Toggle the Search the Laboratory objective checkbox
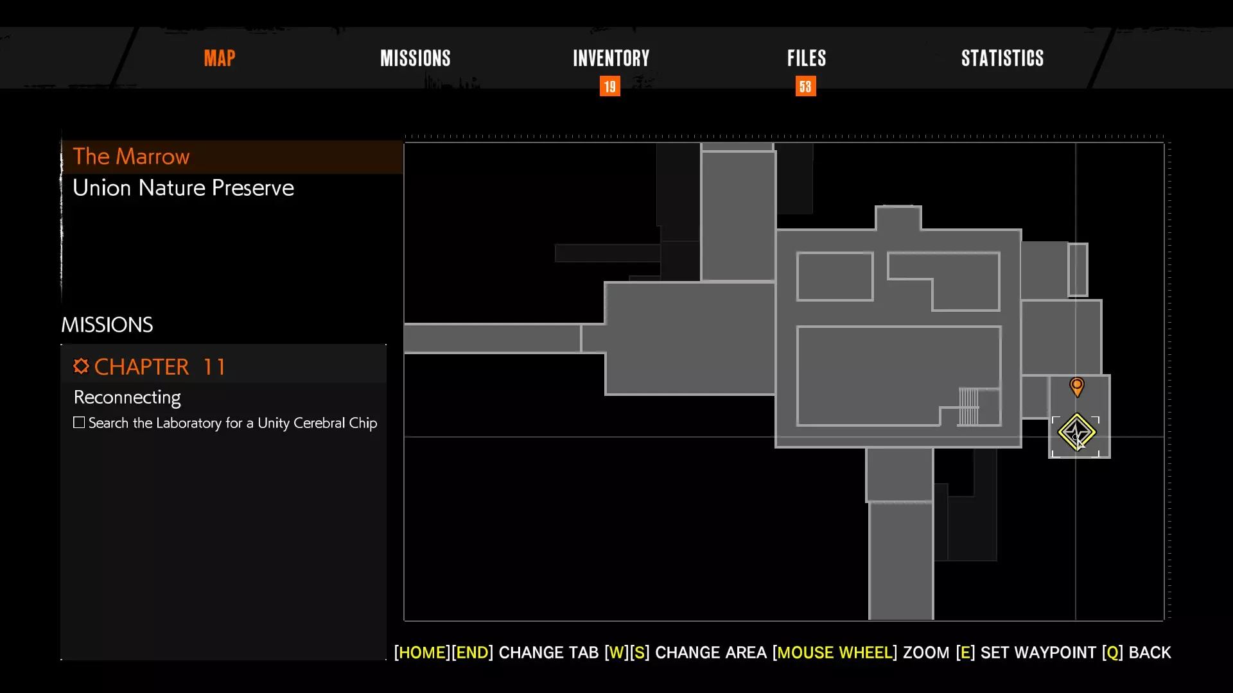Screen dimensions: 1233x693 pos(79,423)
